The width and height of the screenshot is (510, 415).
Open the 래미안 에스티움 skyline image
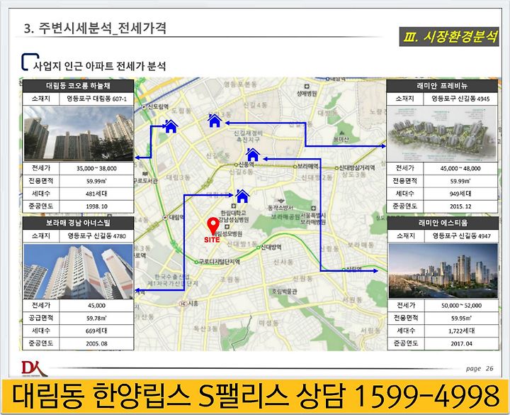(443, 270)
